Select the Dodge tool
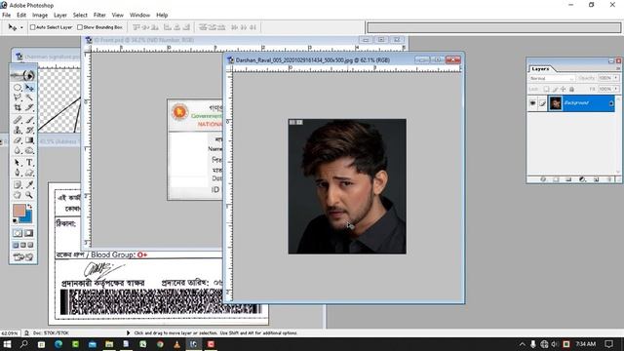Image resolution: width=624 pixels, height=351 pixels. pos(29,150)
